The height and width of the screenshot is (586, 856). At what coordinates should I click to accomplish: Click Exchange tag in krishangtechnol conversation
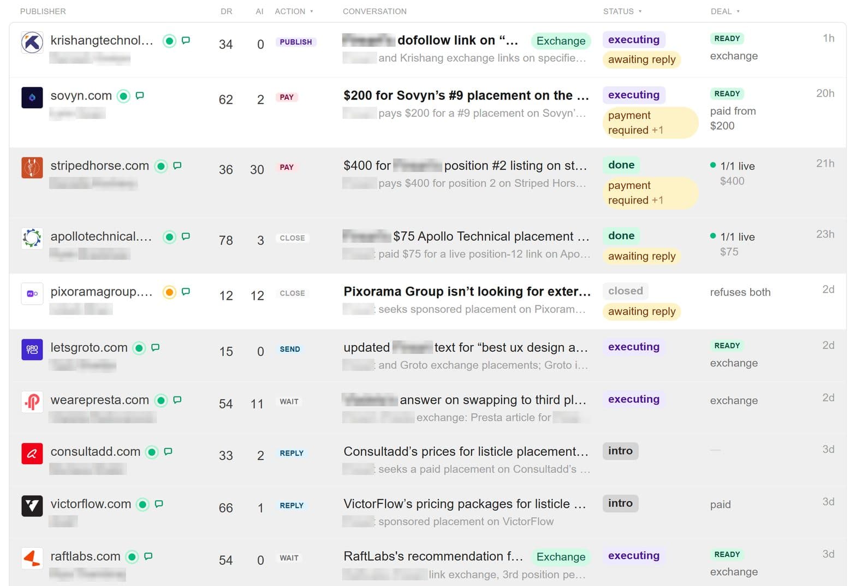(x=561, y=41)
